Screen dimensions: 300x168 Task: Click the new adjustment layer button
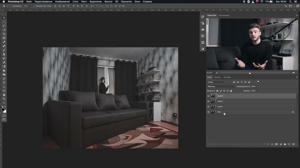coord(281,144)
